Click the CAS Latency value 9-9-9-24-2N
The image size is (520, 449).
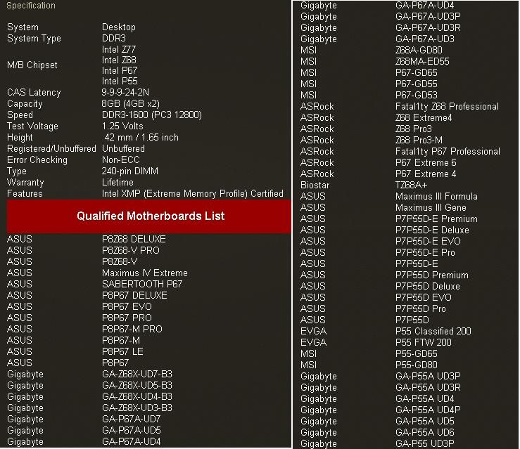[125, 92]
